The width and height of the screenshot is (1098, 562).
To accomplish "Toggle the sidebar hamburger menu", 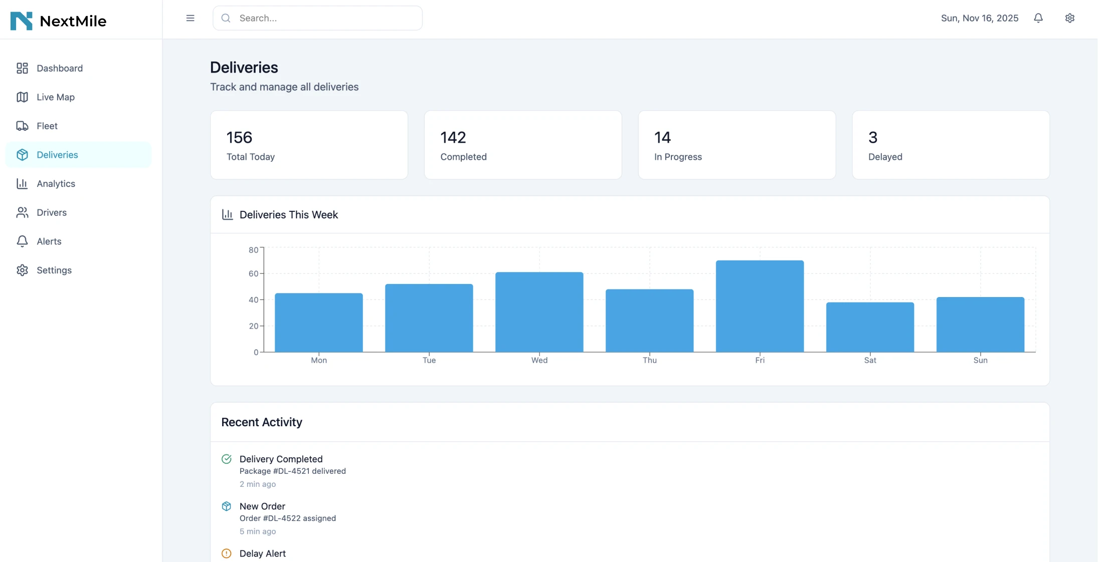I will coord(190,18).
